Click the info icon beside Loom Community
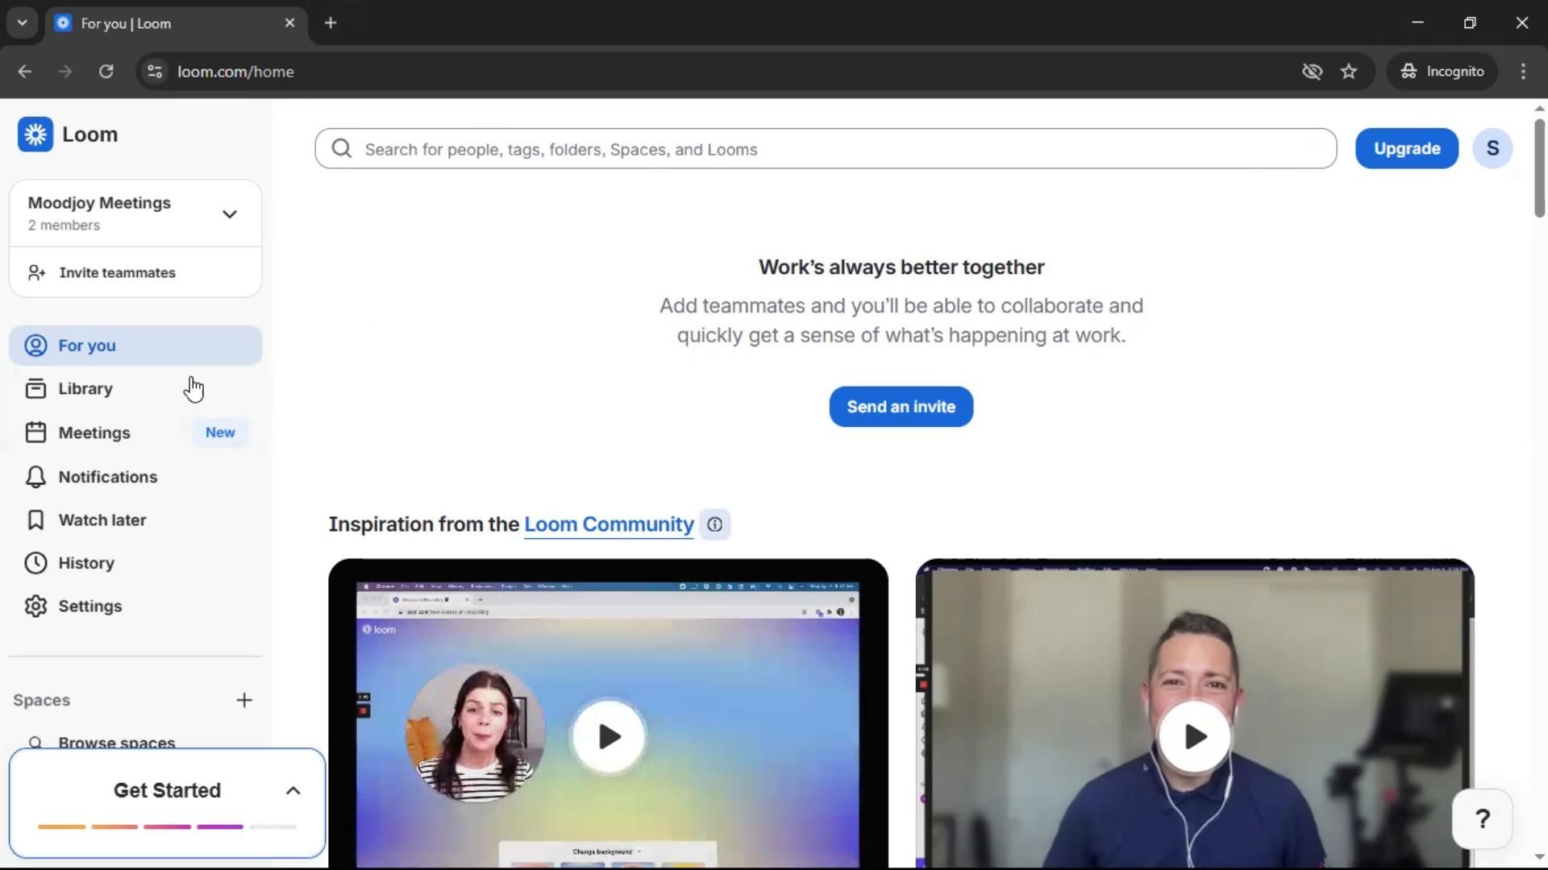 click(714, 525)
